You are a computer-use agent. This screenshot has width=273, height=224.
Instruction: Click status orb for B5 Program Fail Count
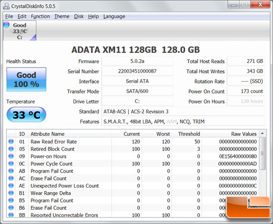click(x=11, y=200)
